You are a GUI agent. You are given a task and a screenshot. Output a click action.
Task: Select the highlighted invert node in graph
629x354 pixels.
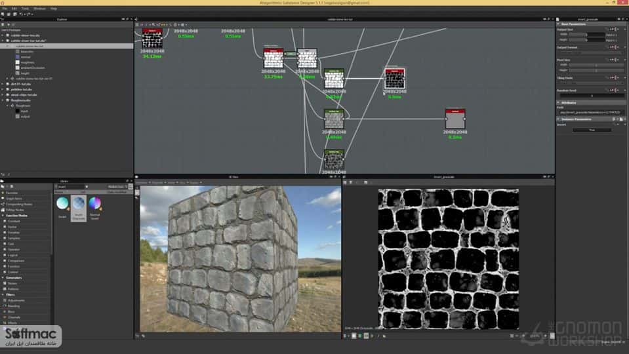click(395, 79)
